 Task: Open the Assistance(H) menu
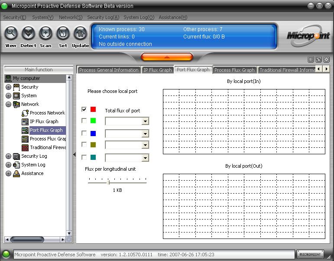(173, 17)
